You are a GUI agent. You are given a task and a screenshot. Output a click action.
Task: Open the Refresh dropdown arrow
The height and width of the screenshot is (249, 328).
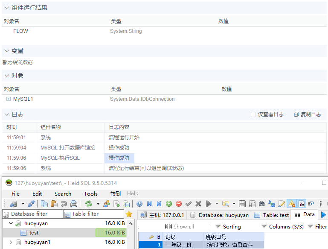pyautogui.click(x=98, y=204)
